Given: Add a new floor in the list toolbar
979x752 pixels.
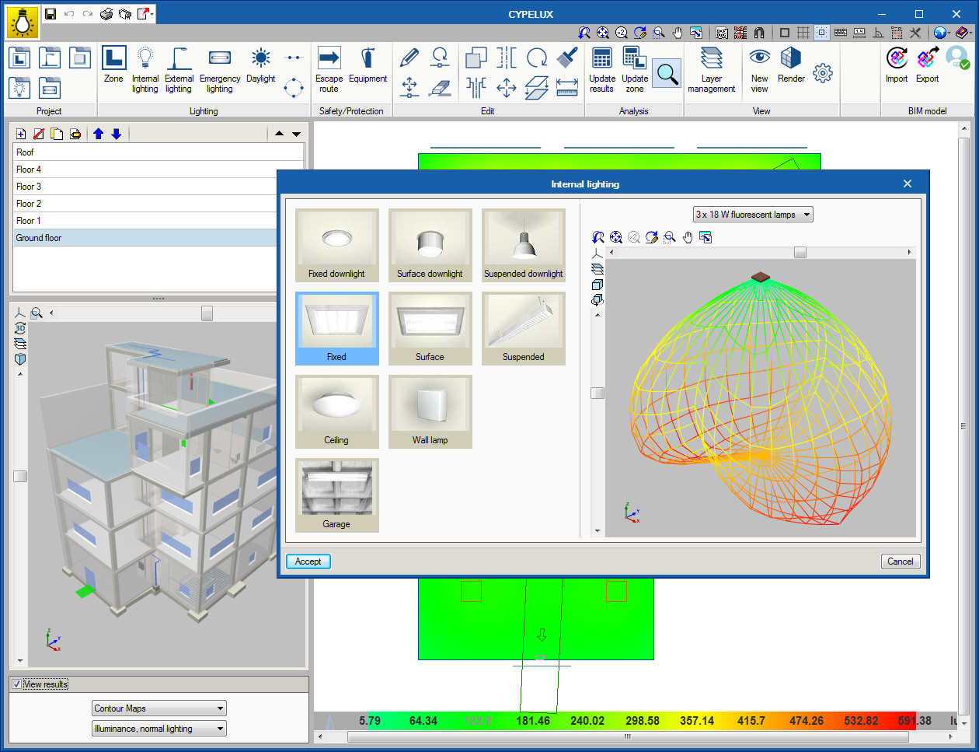Looking at the screenshot, I should [x=21, y=134].
